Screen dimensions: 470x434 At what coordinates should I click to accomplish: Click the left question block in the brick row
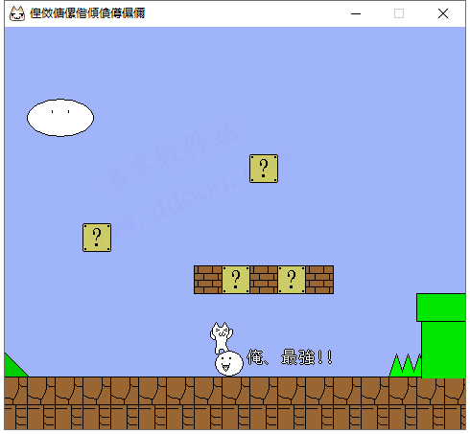click(x=236, y=280)
